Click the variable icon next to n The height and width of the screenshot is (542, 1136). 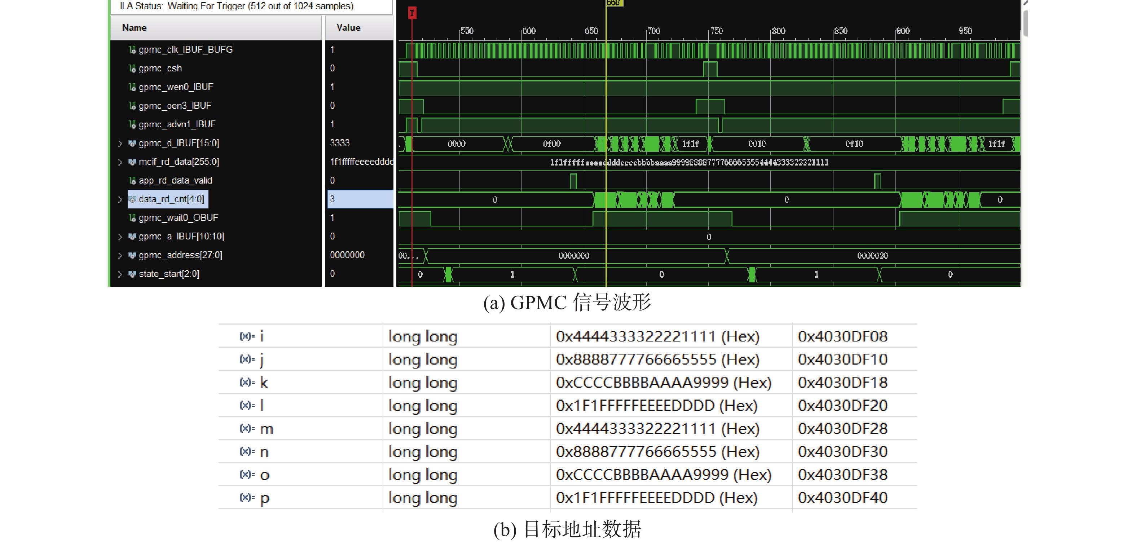click(x=247, y=451)
